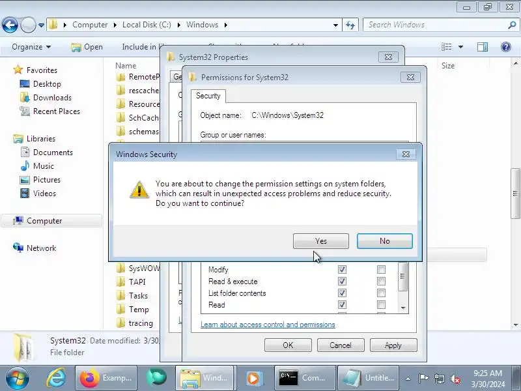Image resolution: width=521 pixels, height=391 pixels.
Task: Open Explorer Help icon
Action: pyautogui.click(x=506, y=47)
